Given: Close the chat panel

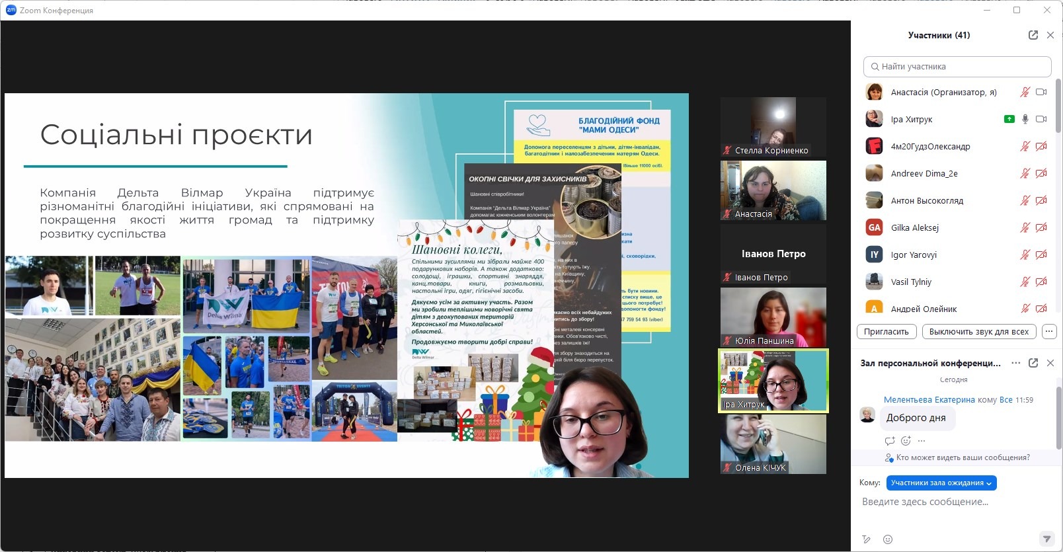Looking at the screenshot, I should (x=1050, y=363).
